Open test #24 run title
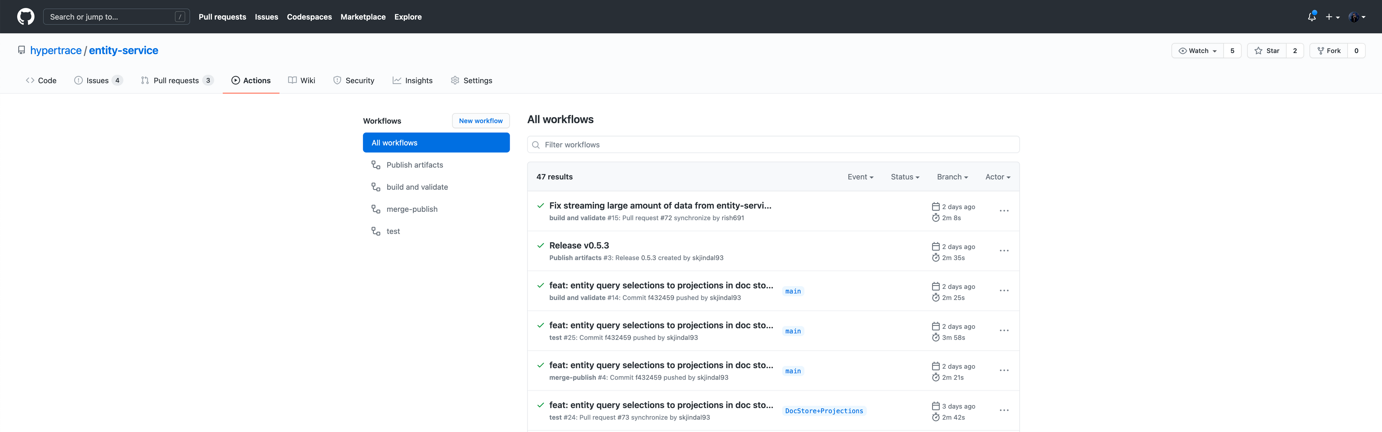Viewport: 1382px width, 432px height. pos(662,405)
